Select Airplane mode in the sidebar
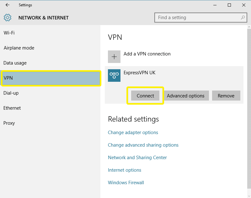This screenshot has height=198, width=251. (x=19, y=48)
